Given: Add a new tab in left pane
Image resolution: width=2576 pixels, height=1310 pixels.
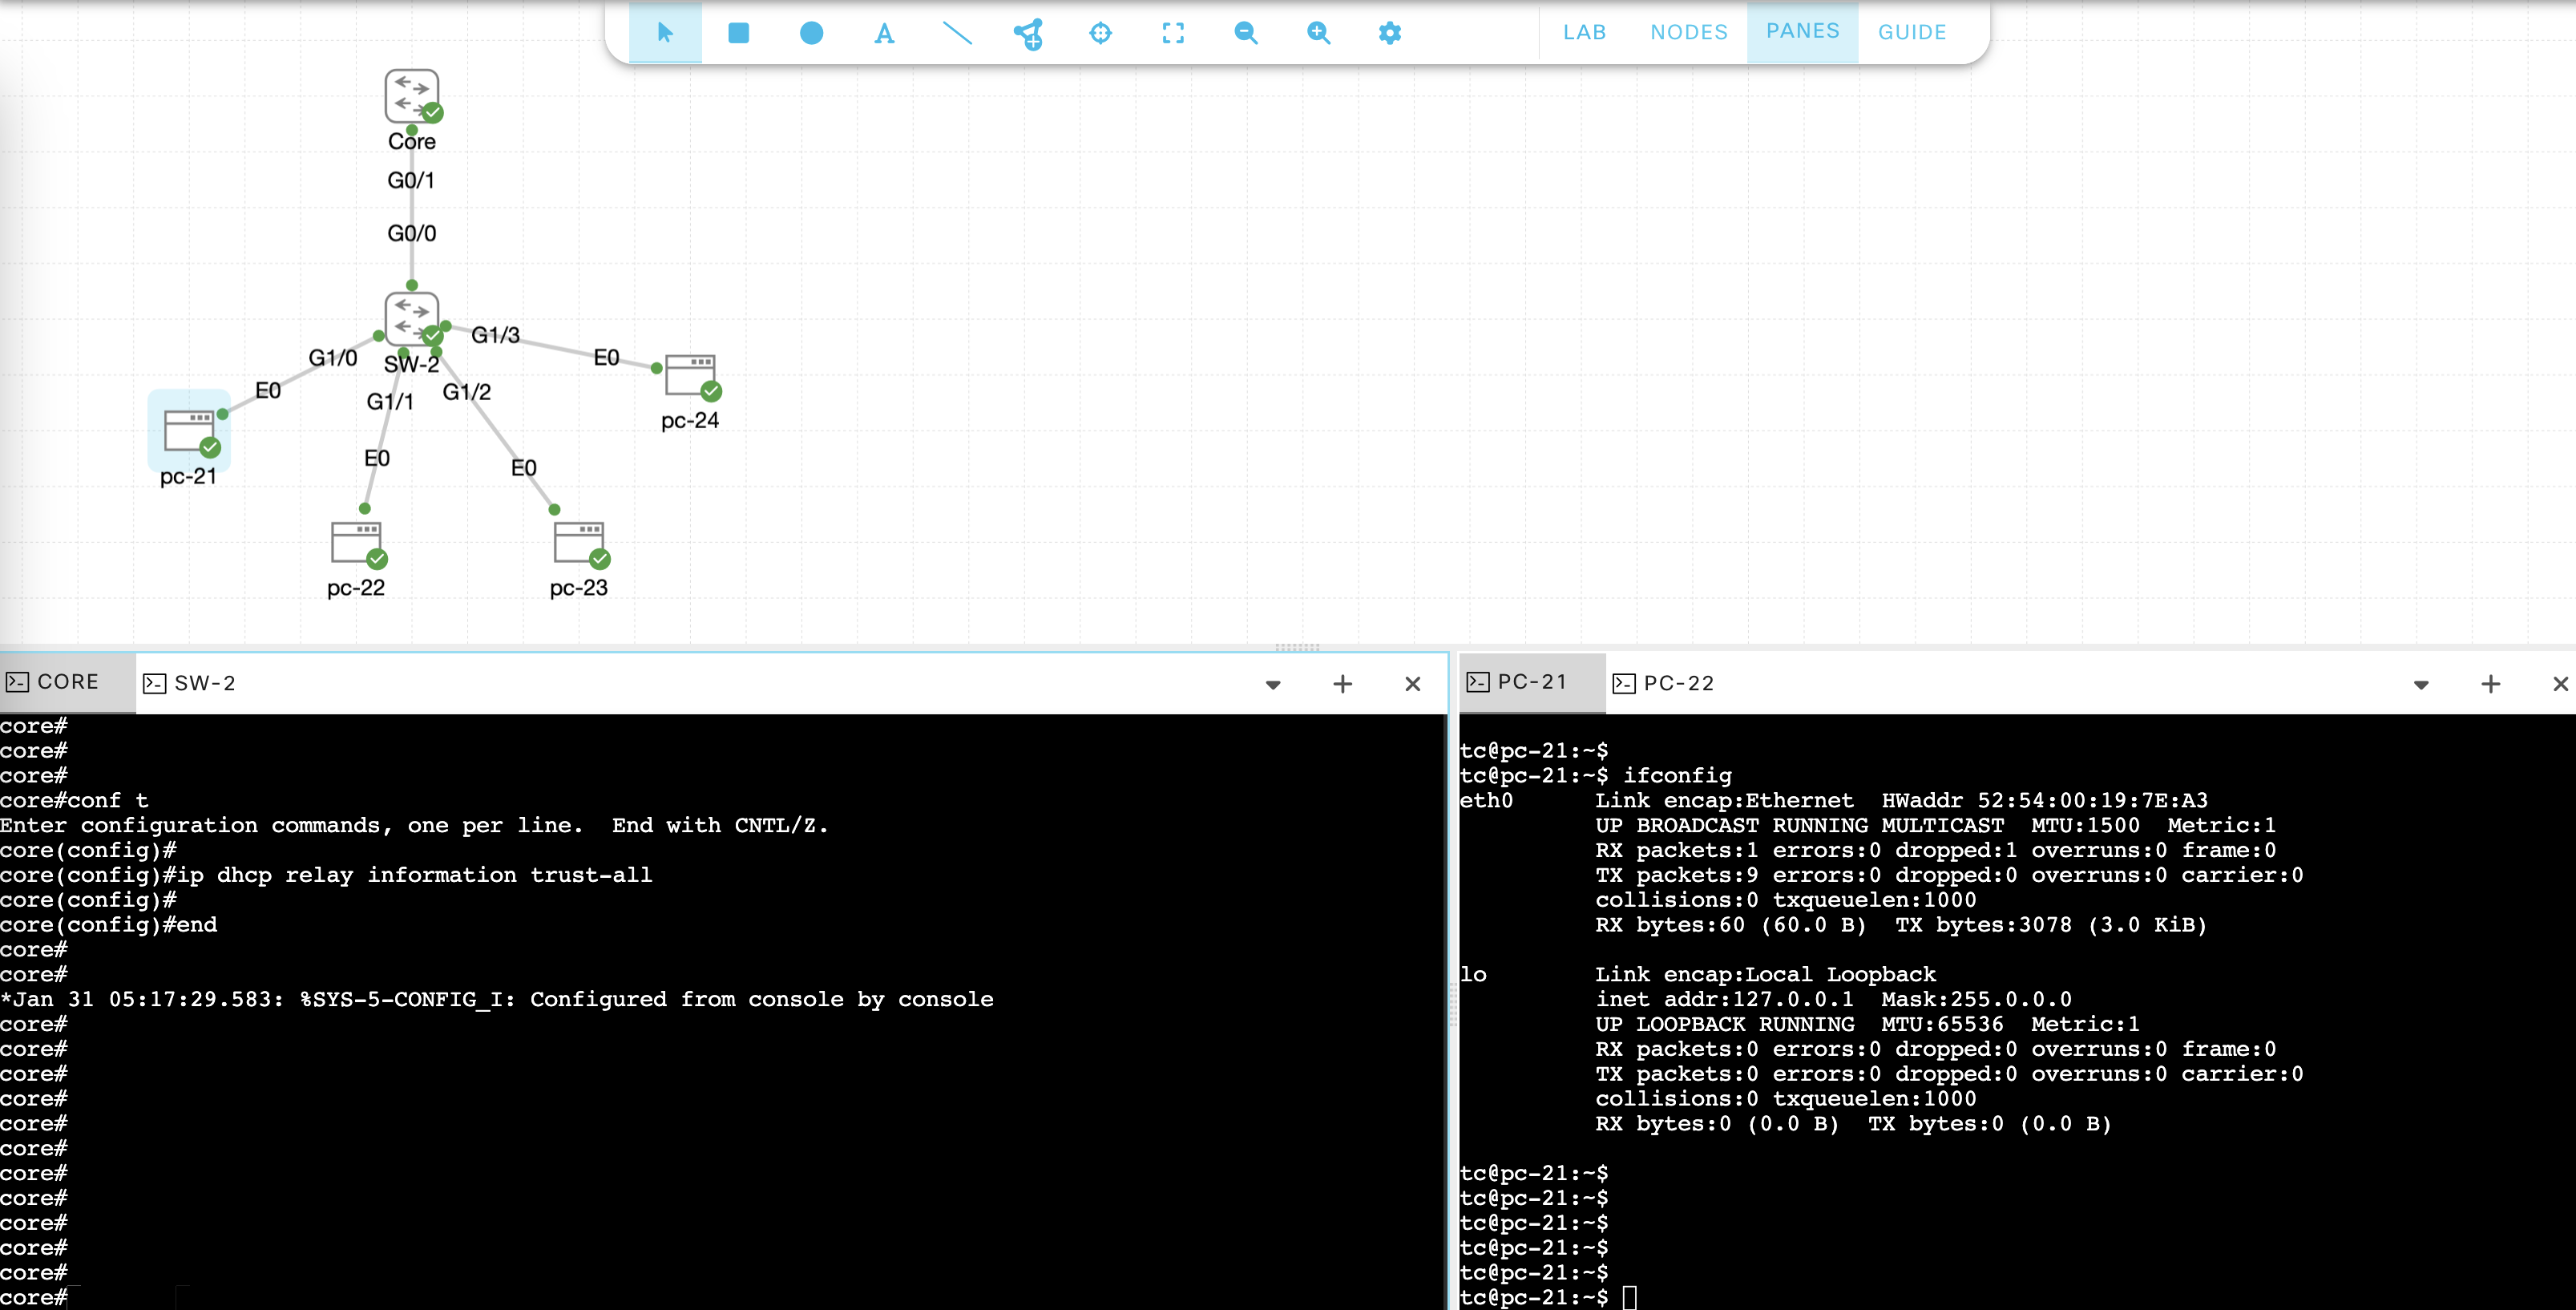Looking at the screenshot, I should [x=1342, y=683].
